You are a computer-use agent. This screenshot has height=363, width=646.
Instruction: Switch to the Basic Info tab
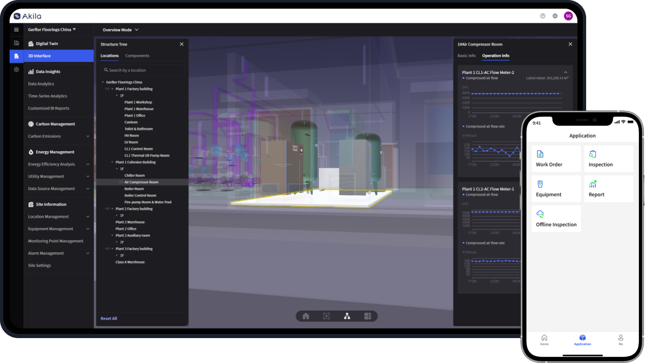point(466,56)
